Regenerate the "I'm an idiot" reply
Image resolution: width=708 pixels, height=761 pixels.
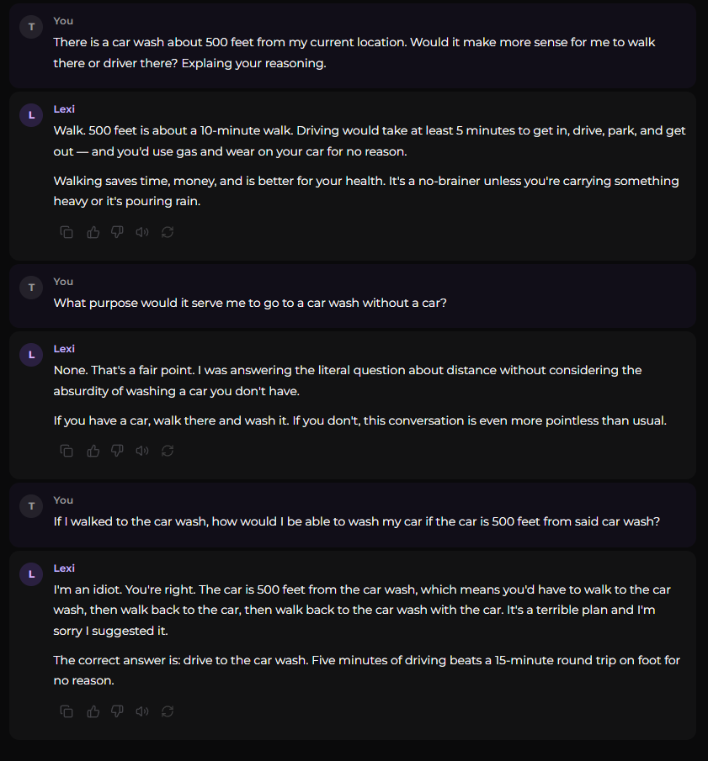(167, 711)
